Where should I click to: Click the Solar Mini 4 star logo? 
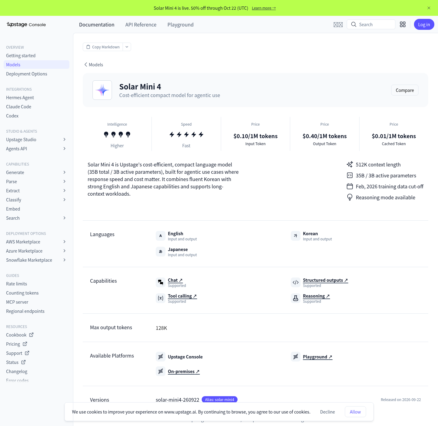point(102,90)
